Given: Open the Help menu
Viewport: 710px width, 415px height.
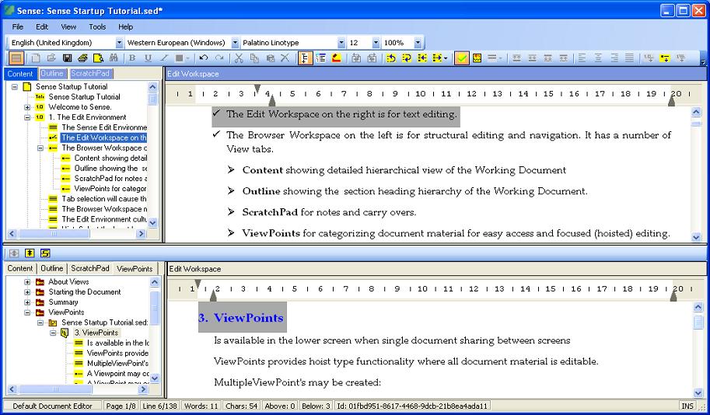Looking at the screenshot, I should pos(125,26).
